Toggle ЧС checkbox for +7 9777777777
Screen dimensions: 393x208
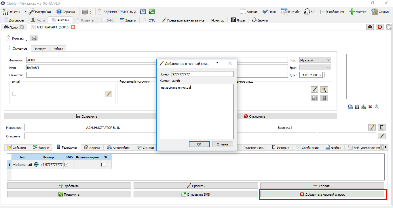pyautogui.click(x=103, y=165)
